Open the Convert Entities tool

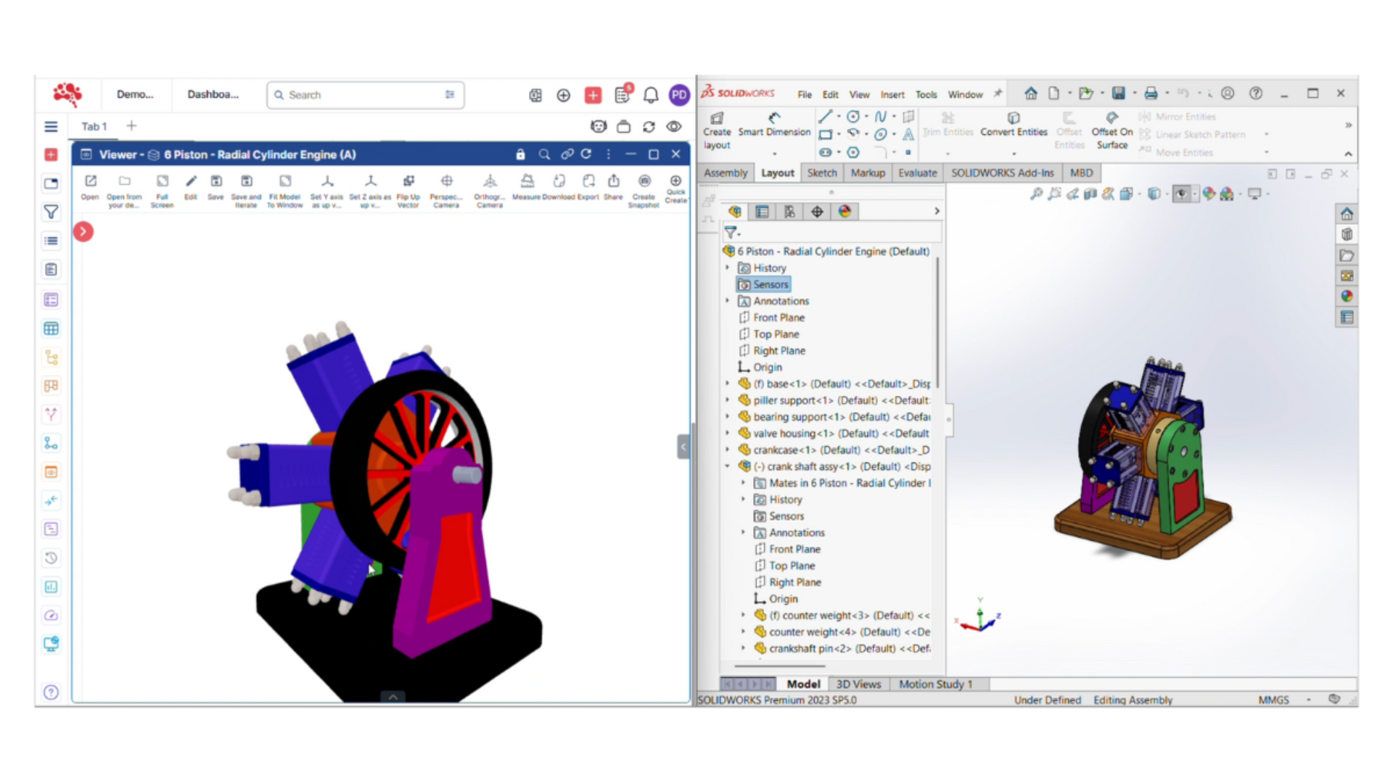click(1014, 125)
